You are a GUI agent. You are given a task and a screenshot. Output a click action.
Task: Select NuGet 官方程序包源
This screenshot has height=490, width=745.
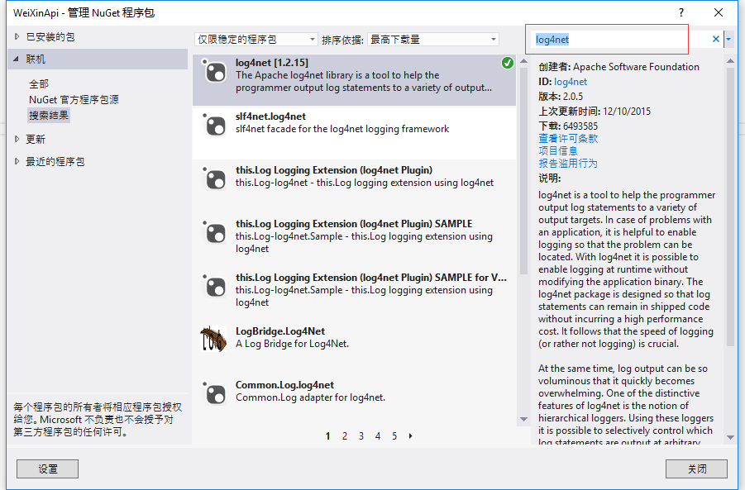coord(74,100)
